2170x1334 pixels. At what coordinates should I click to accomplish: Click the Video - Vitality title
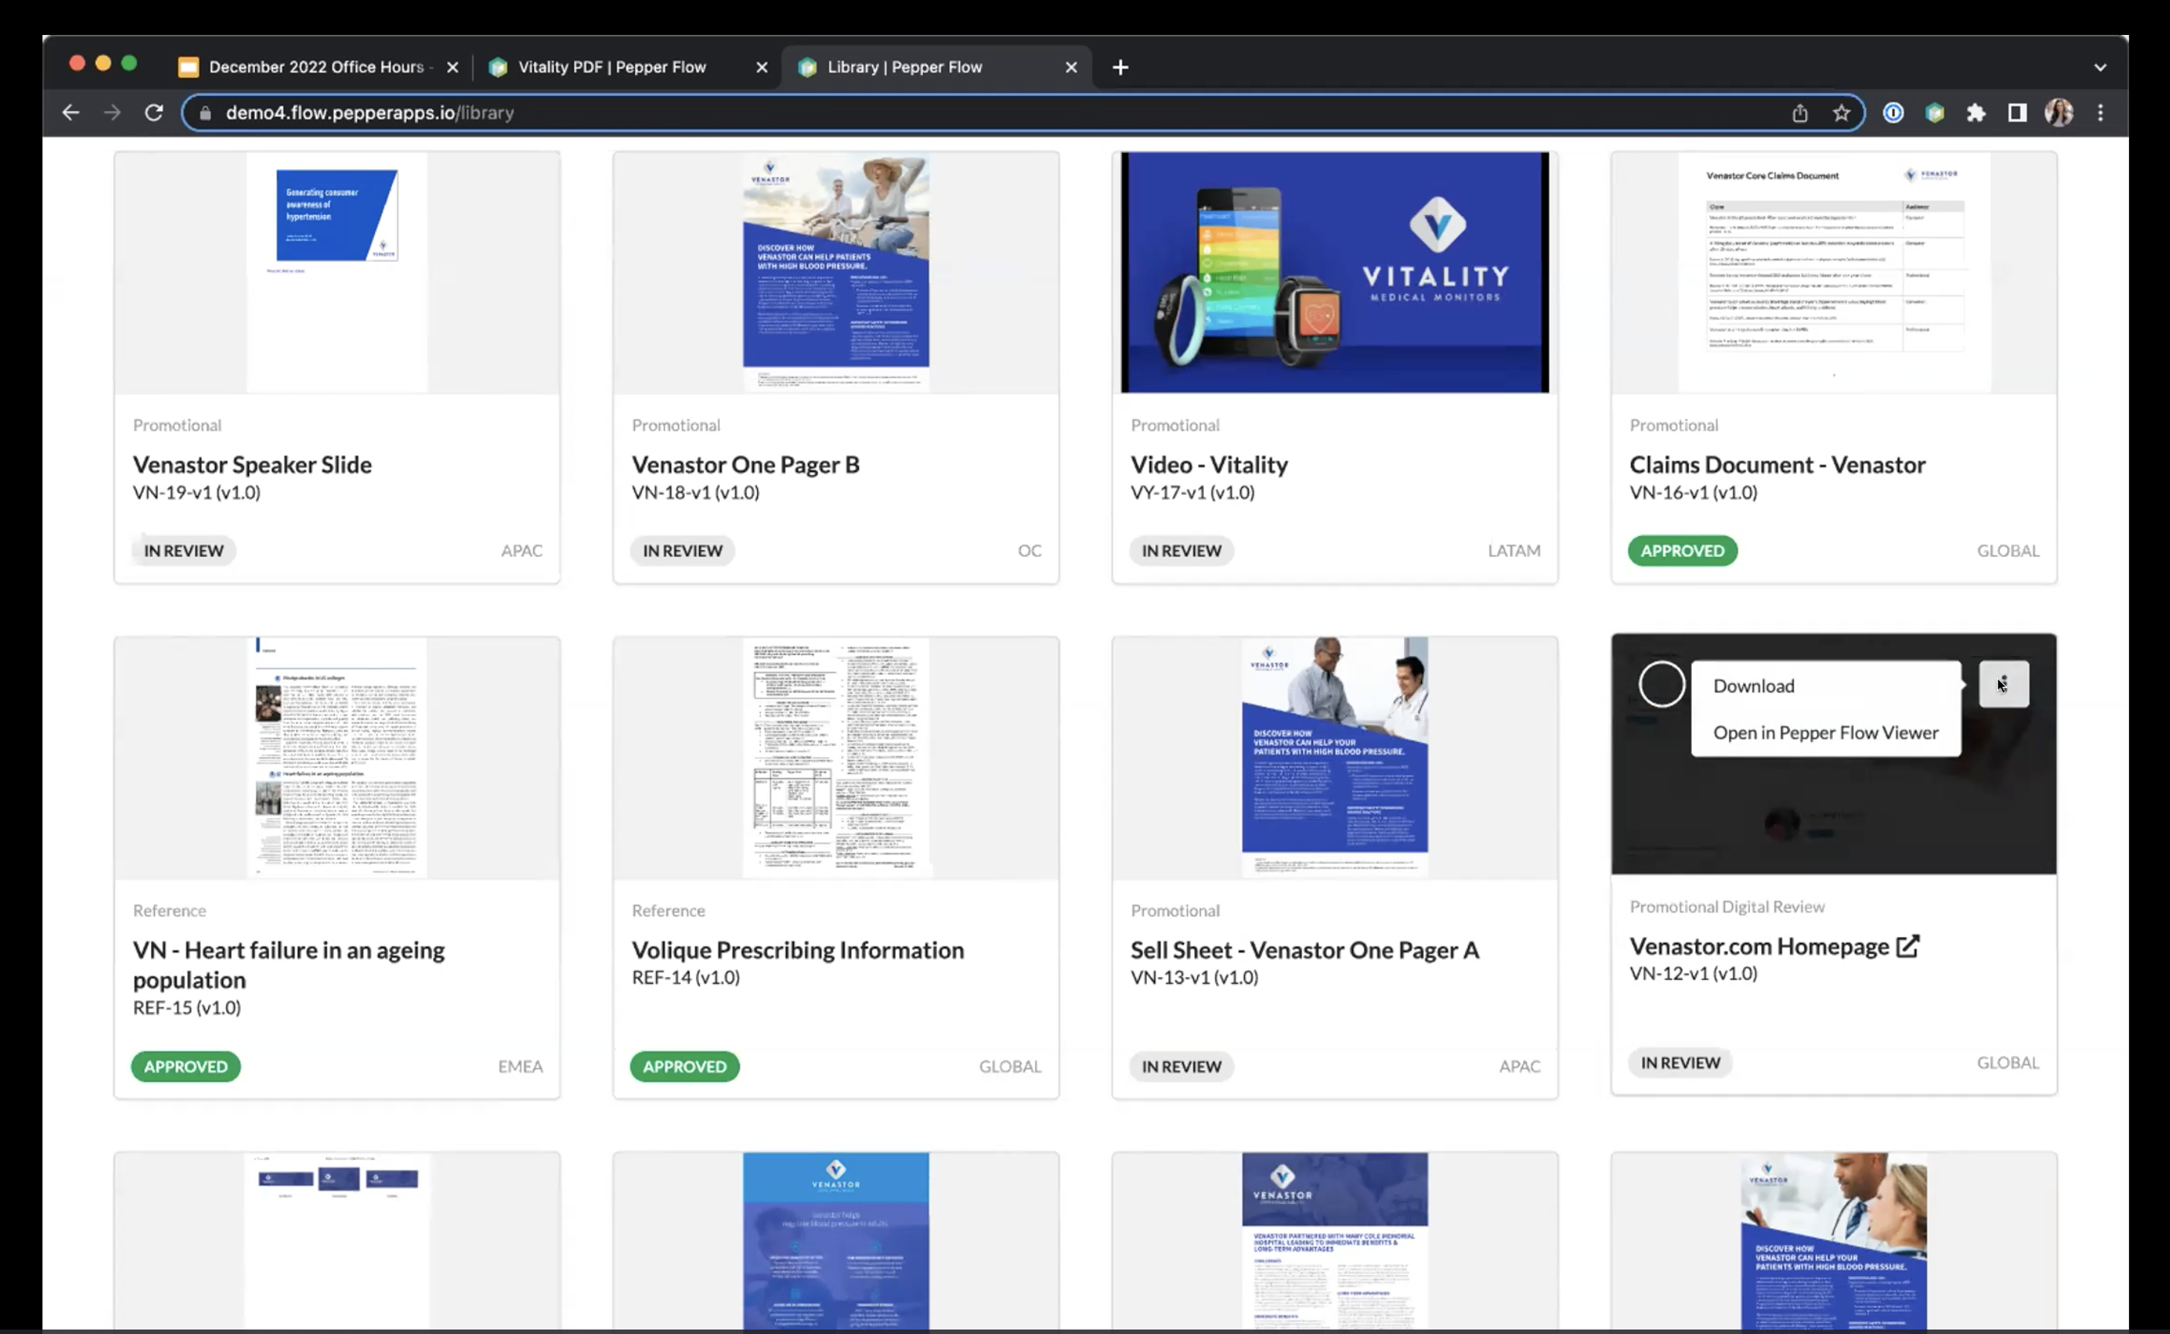pyautogui.click(x=1209, y=464)
